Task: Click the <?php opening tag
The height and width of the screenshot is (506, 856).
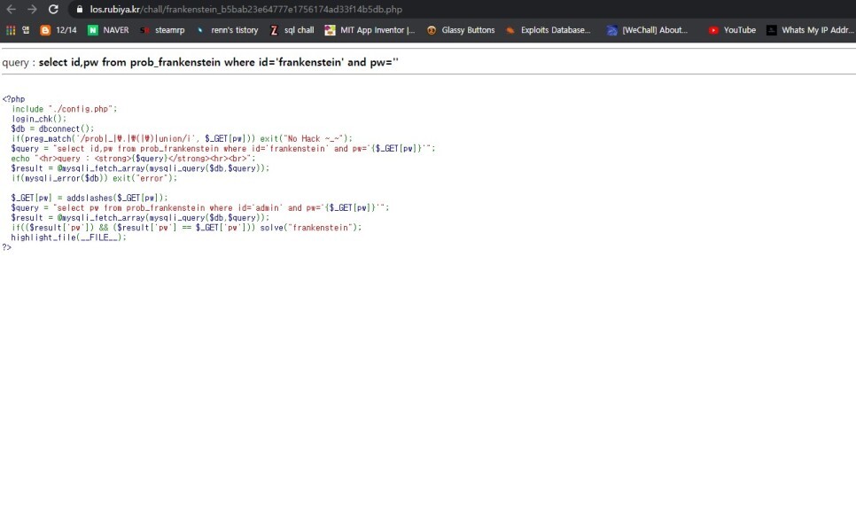Action: pyautogui.click(x=13, y=98)
